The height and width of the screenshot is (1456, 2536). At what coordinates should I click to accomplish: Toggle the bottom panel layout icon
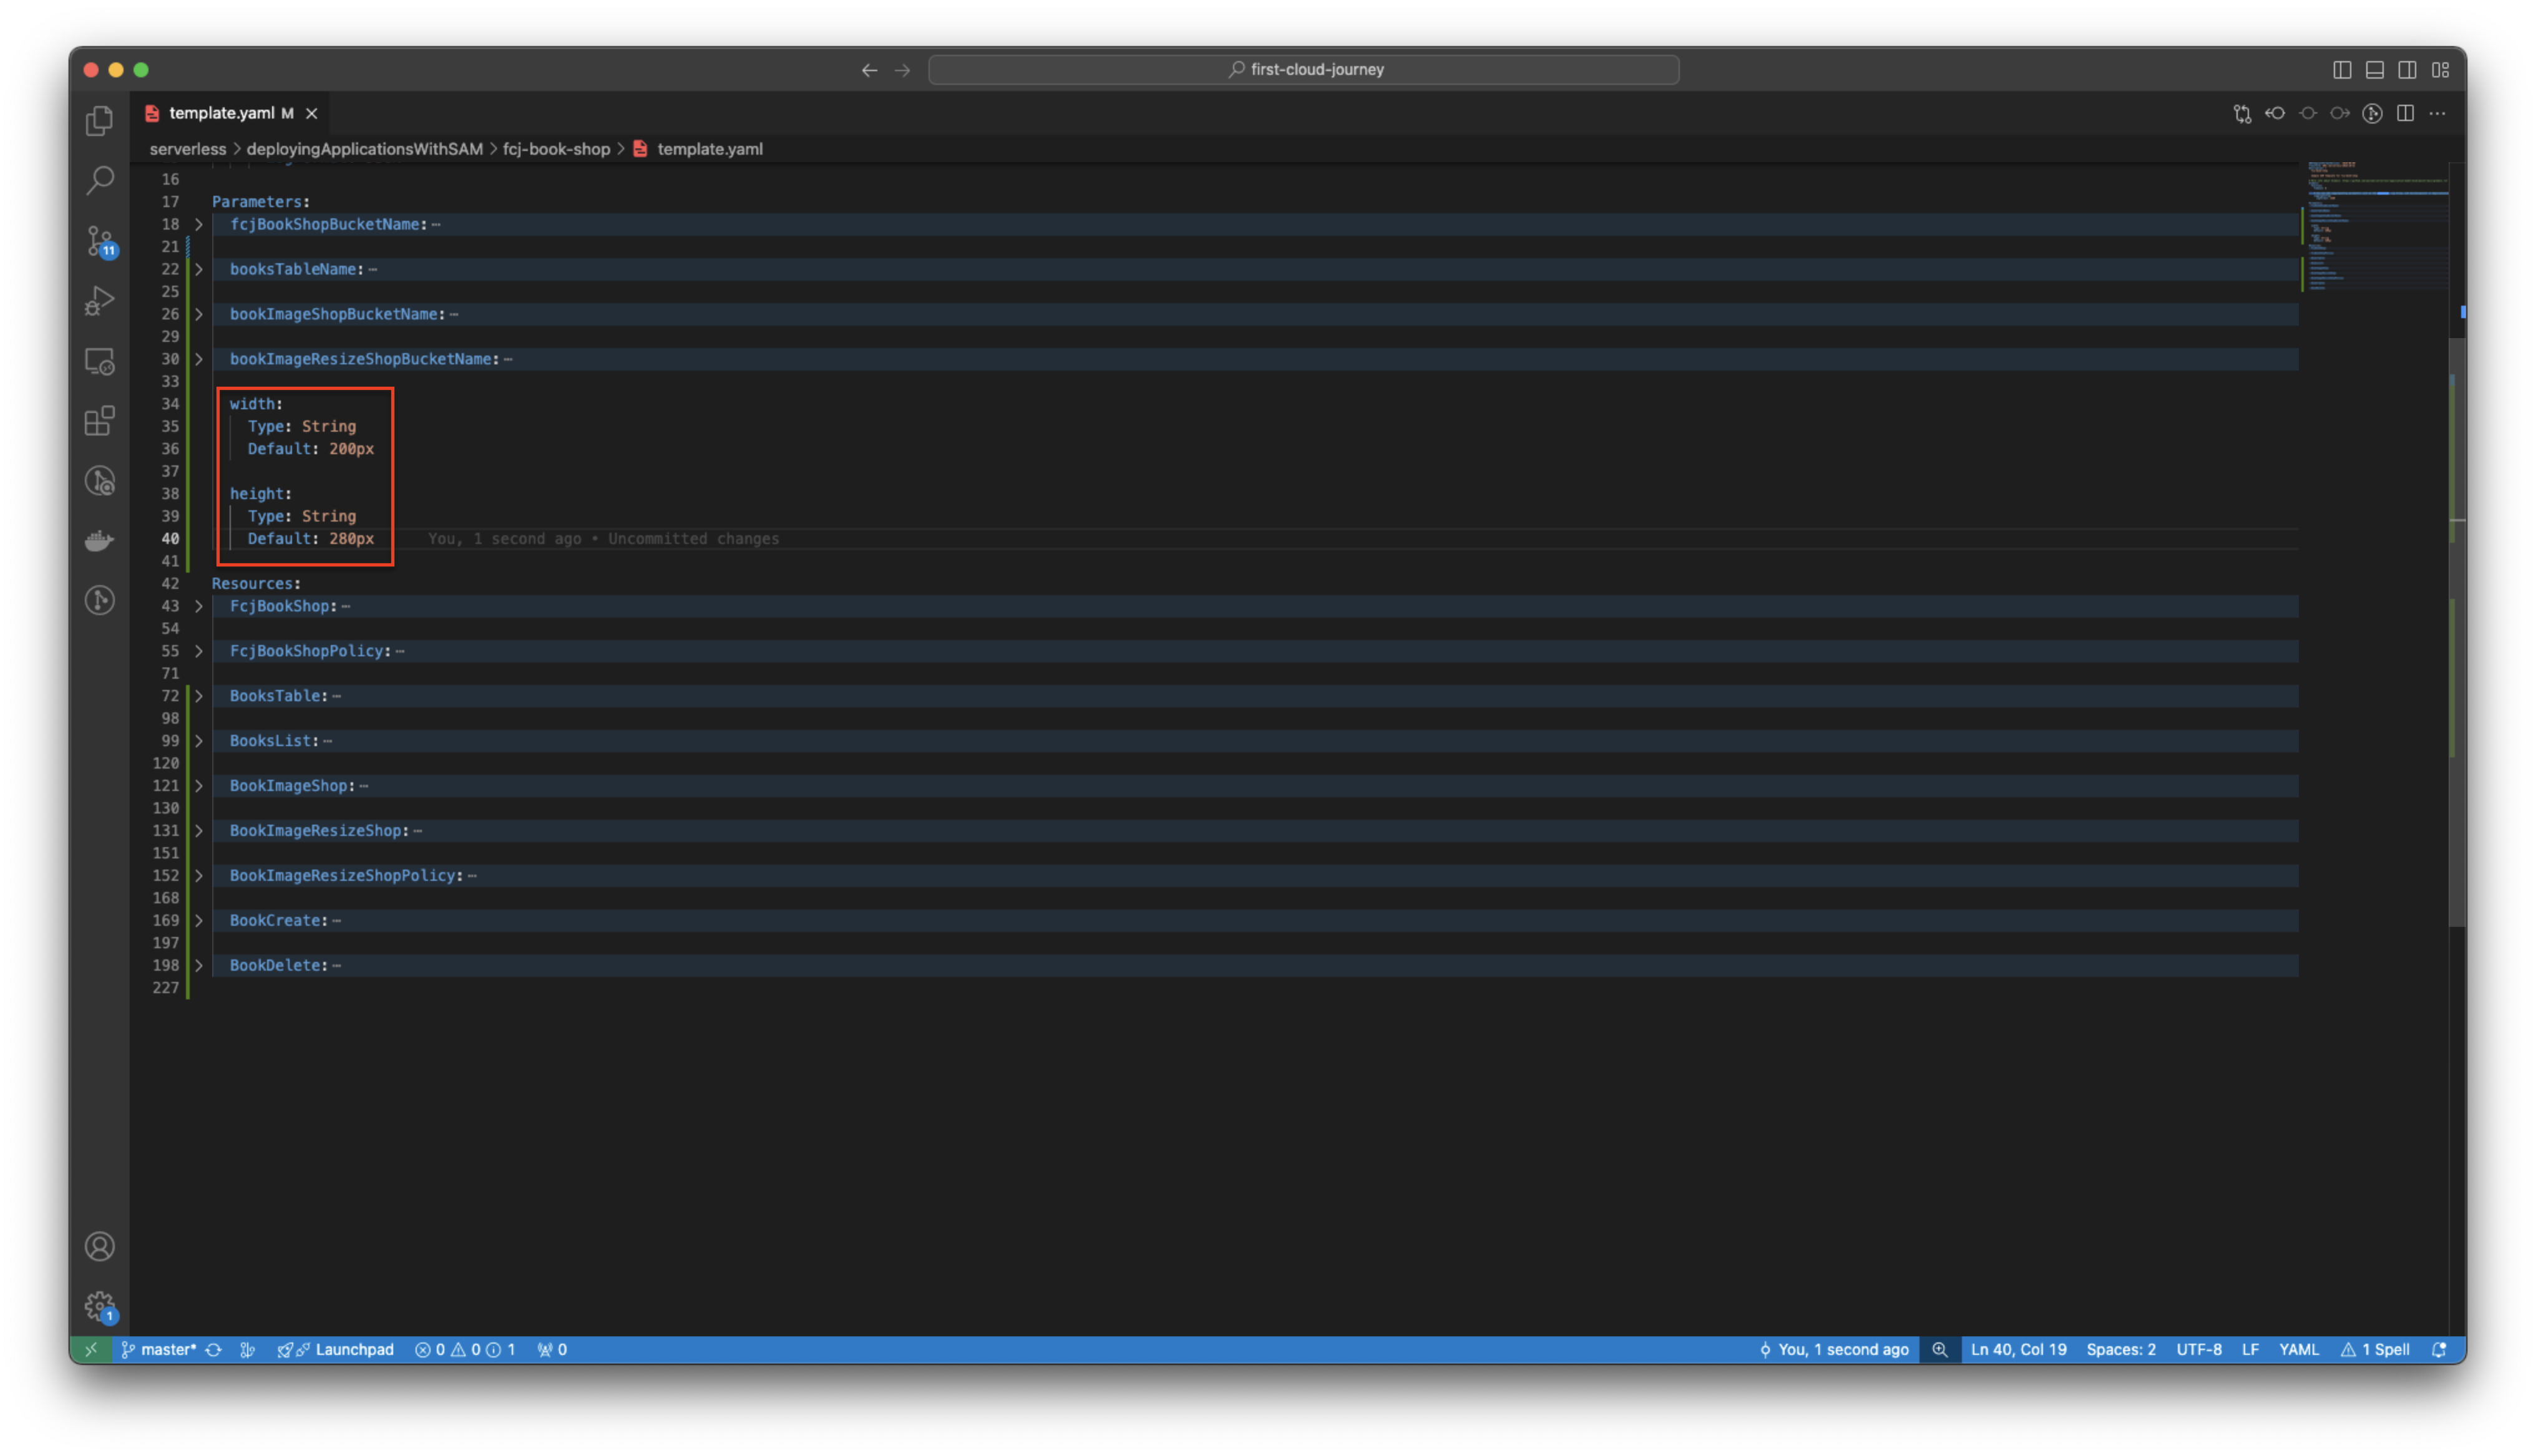coord(2375,70)
